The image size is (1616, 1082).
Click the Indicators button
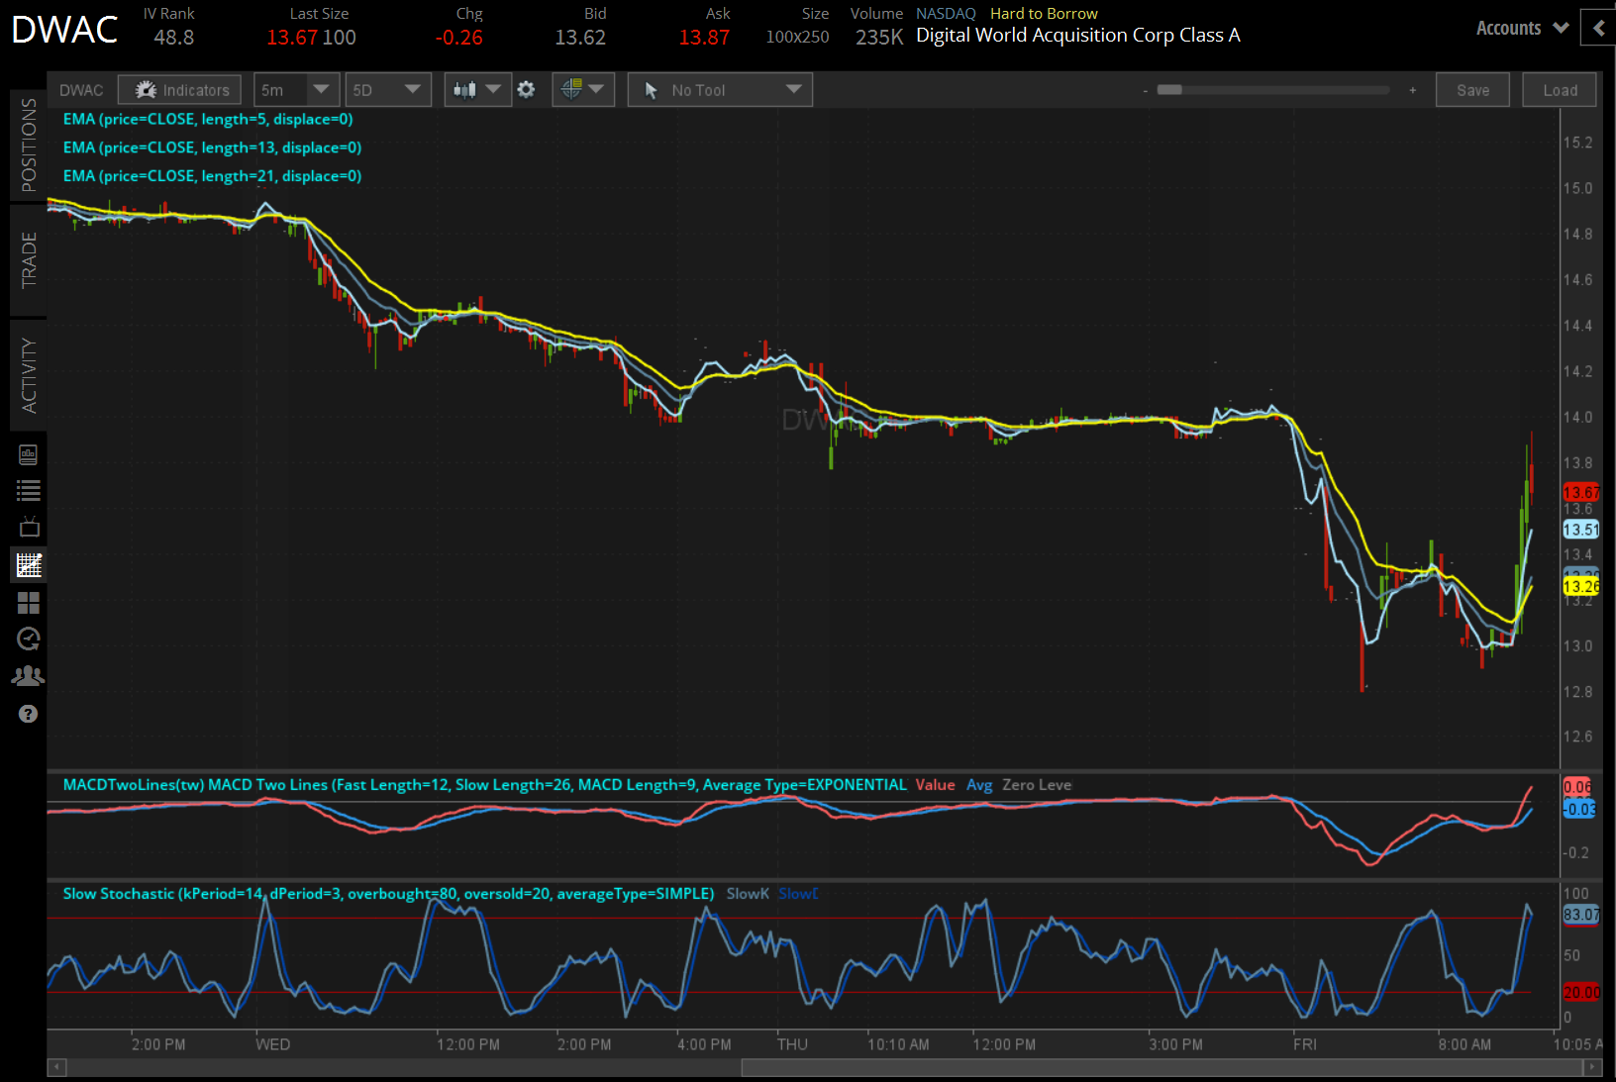180,90
